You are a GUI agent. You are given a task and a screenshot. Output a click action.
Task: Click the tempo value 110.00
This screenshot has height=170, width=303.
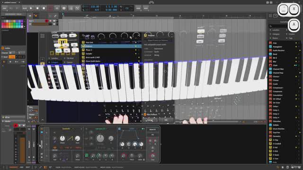tap(95, 7)
